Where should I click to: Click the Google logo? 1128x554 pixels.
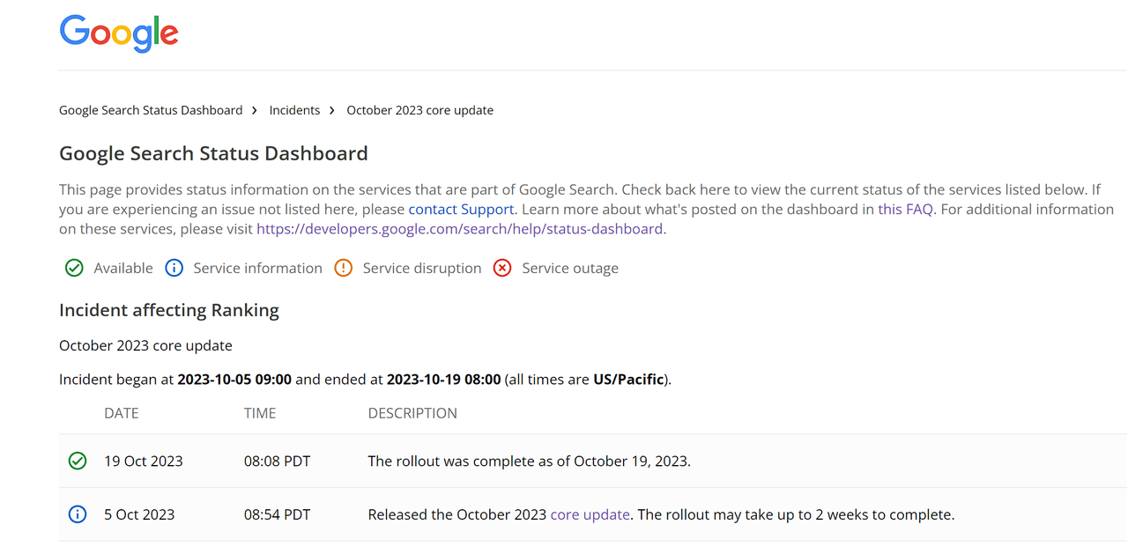tap(119, 33)
